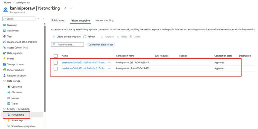Image resolution: width=258 pixels, height=129 pixels.
Task: Click the Access Control (IAM) icon
Action: [4, 47]
